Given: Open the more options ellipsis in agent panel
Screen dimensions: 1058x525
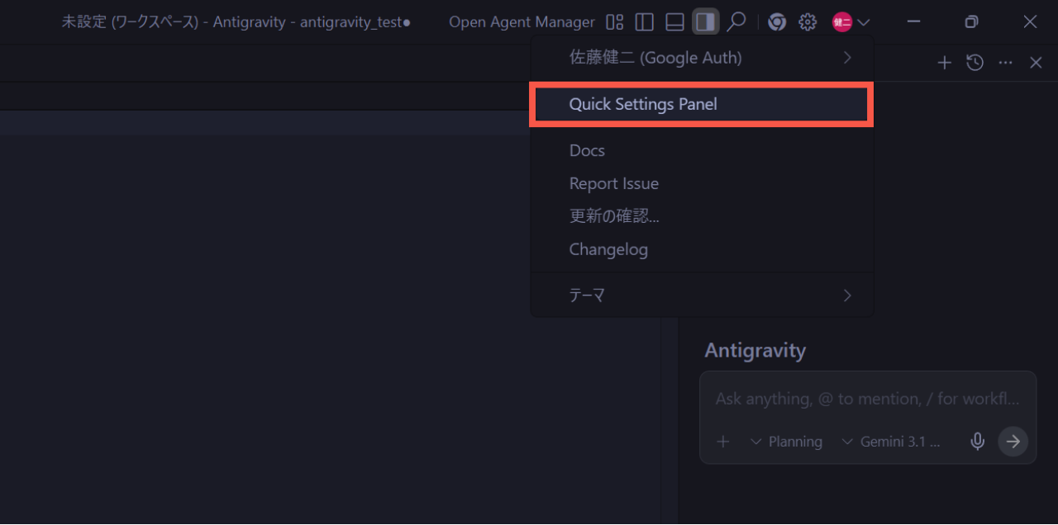Looking at the screenshot, I should point(1005,63).
